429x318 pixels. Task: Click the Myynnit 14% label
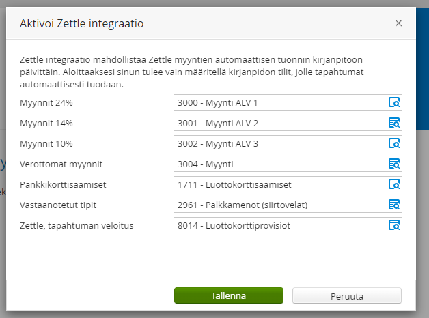point(46,124)
